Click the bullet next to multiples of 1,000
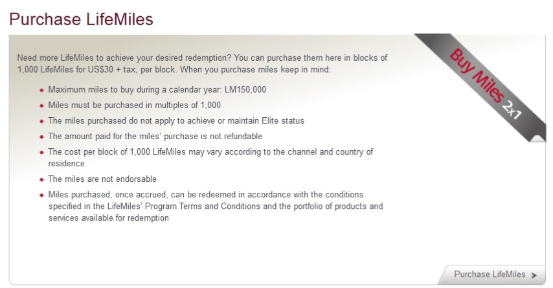 [42, 105]
